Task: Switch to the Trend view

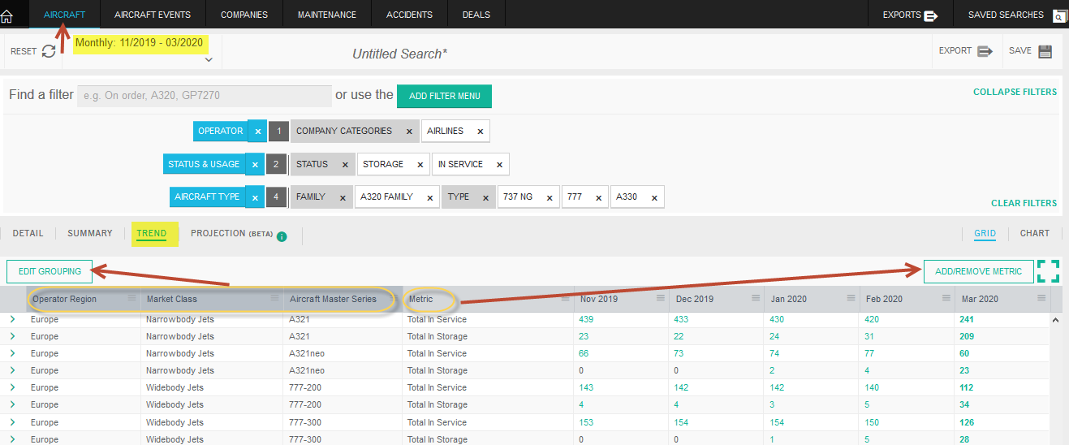Action: pyautogui.click(x=152, y=234)
